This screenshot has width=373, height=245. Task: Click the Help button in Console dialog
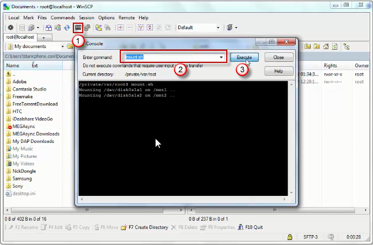[x=279, y=71]
